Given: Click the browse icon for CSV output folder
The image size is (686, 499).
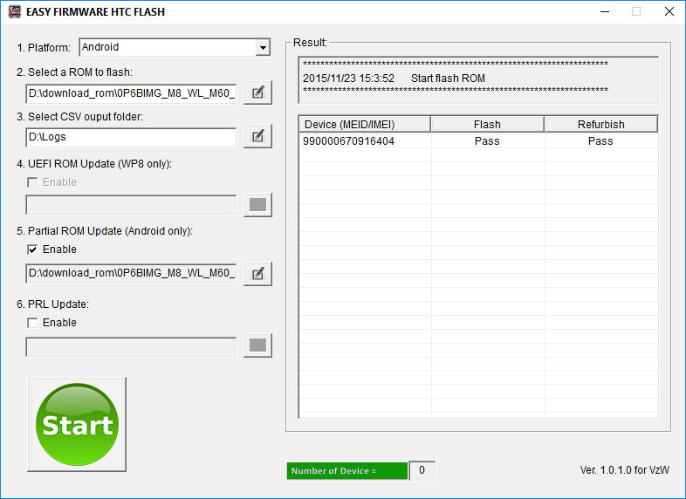Looking at the screenshot, I should pos(257,136).
